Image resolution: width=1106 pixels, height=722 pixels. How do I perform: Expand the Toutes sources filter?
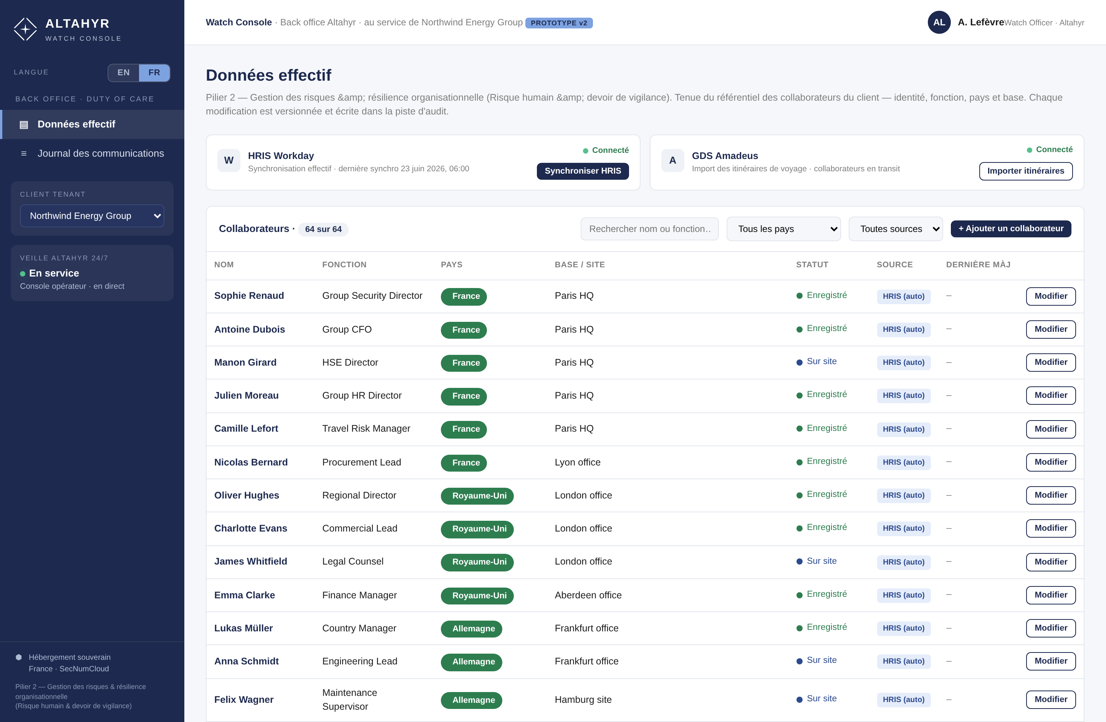click(896, 229)
